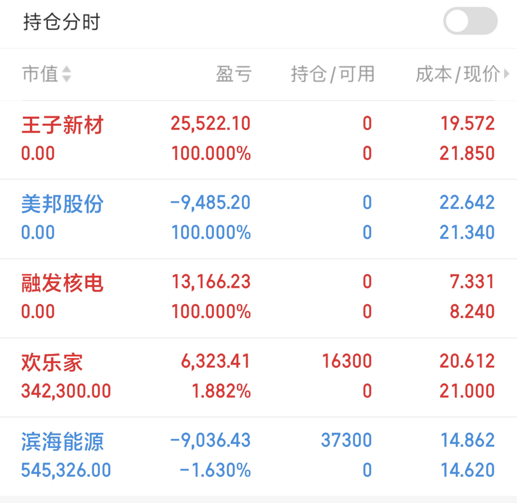Image resolution: width=517 pixels, height=503 pixels.
Task: Click the 市值 column header
Action: [40, 74]
